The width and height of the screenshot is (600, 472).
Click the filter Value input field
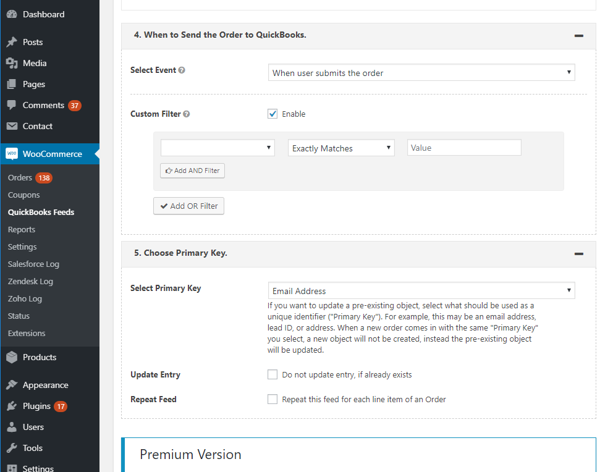click(x=464, y=148)
